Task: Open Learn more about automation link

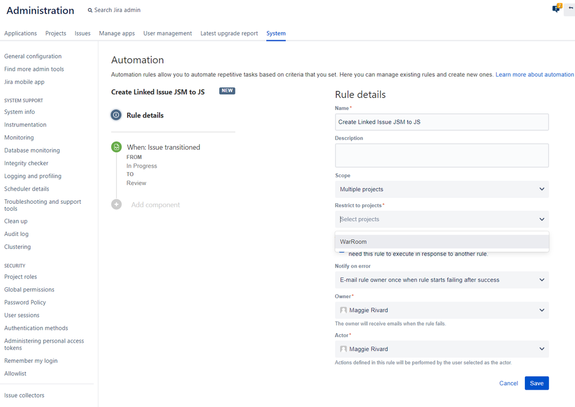Action: (x=535, y=74)
